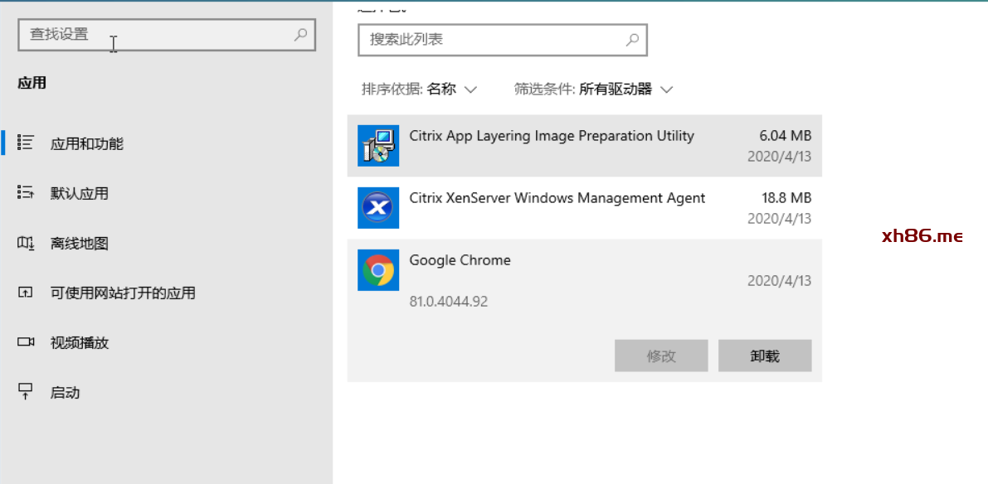Click the 应用和功能 list icon
The image size is (988, 484).
tap(25, 143)
